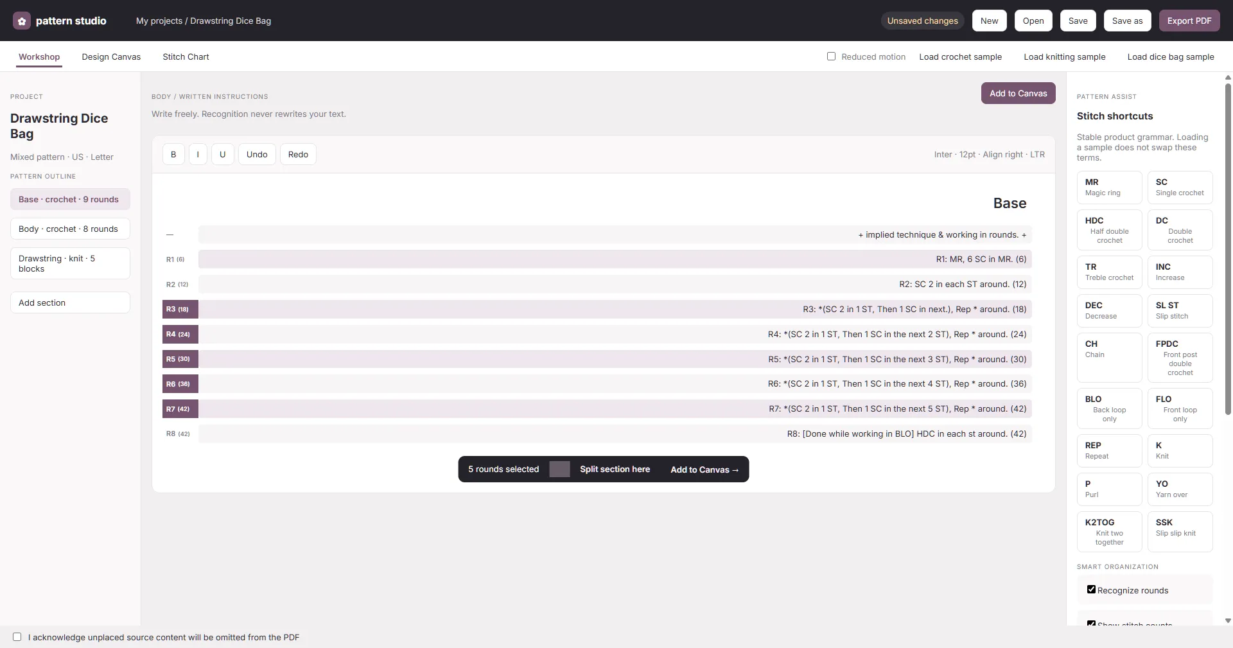Save the current project
This screenshot has height=648, width=1233.
click(x=1078, y=21)
